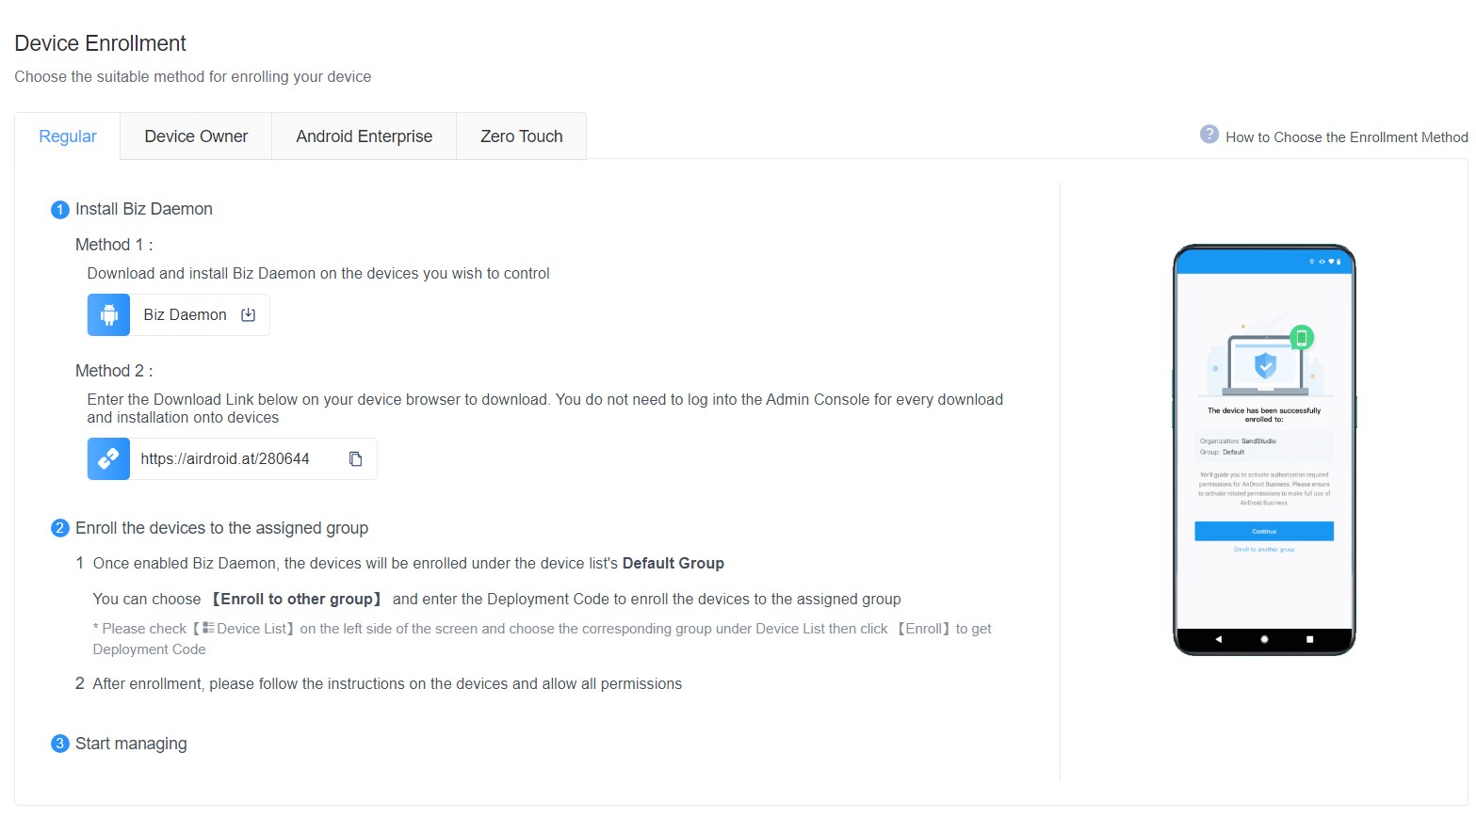Click the phone preview home circle
The height and width of the screenshot is (817, 1476).
click(x=1264, y=639)
